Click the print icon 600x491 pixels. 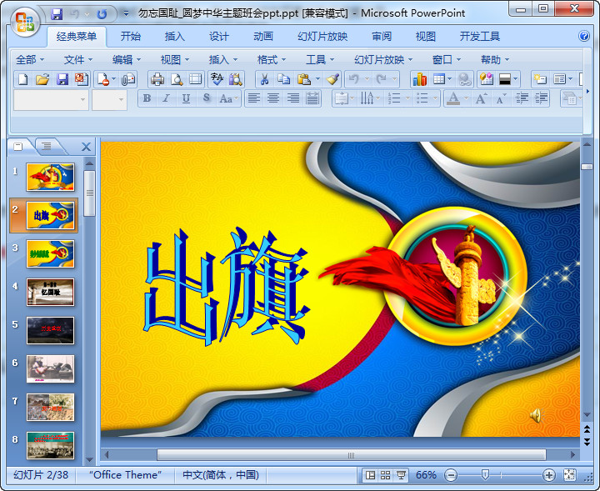(157, 79)
